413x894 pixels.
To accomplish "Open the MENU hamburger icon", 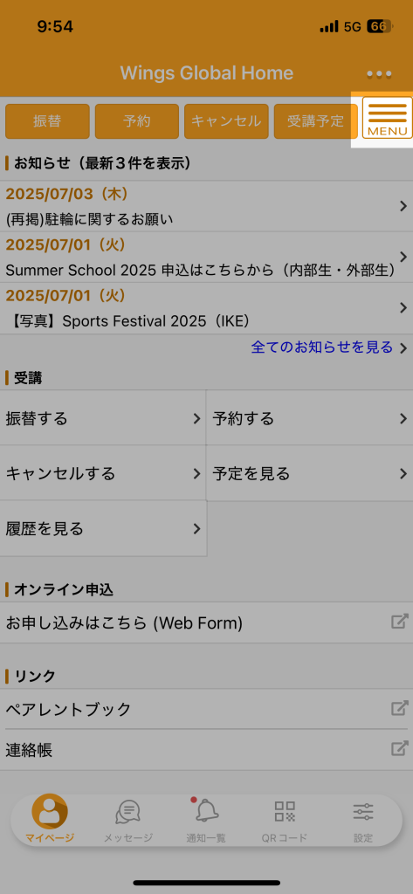I will 388,118.
